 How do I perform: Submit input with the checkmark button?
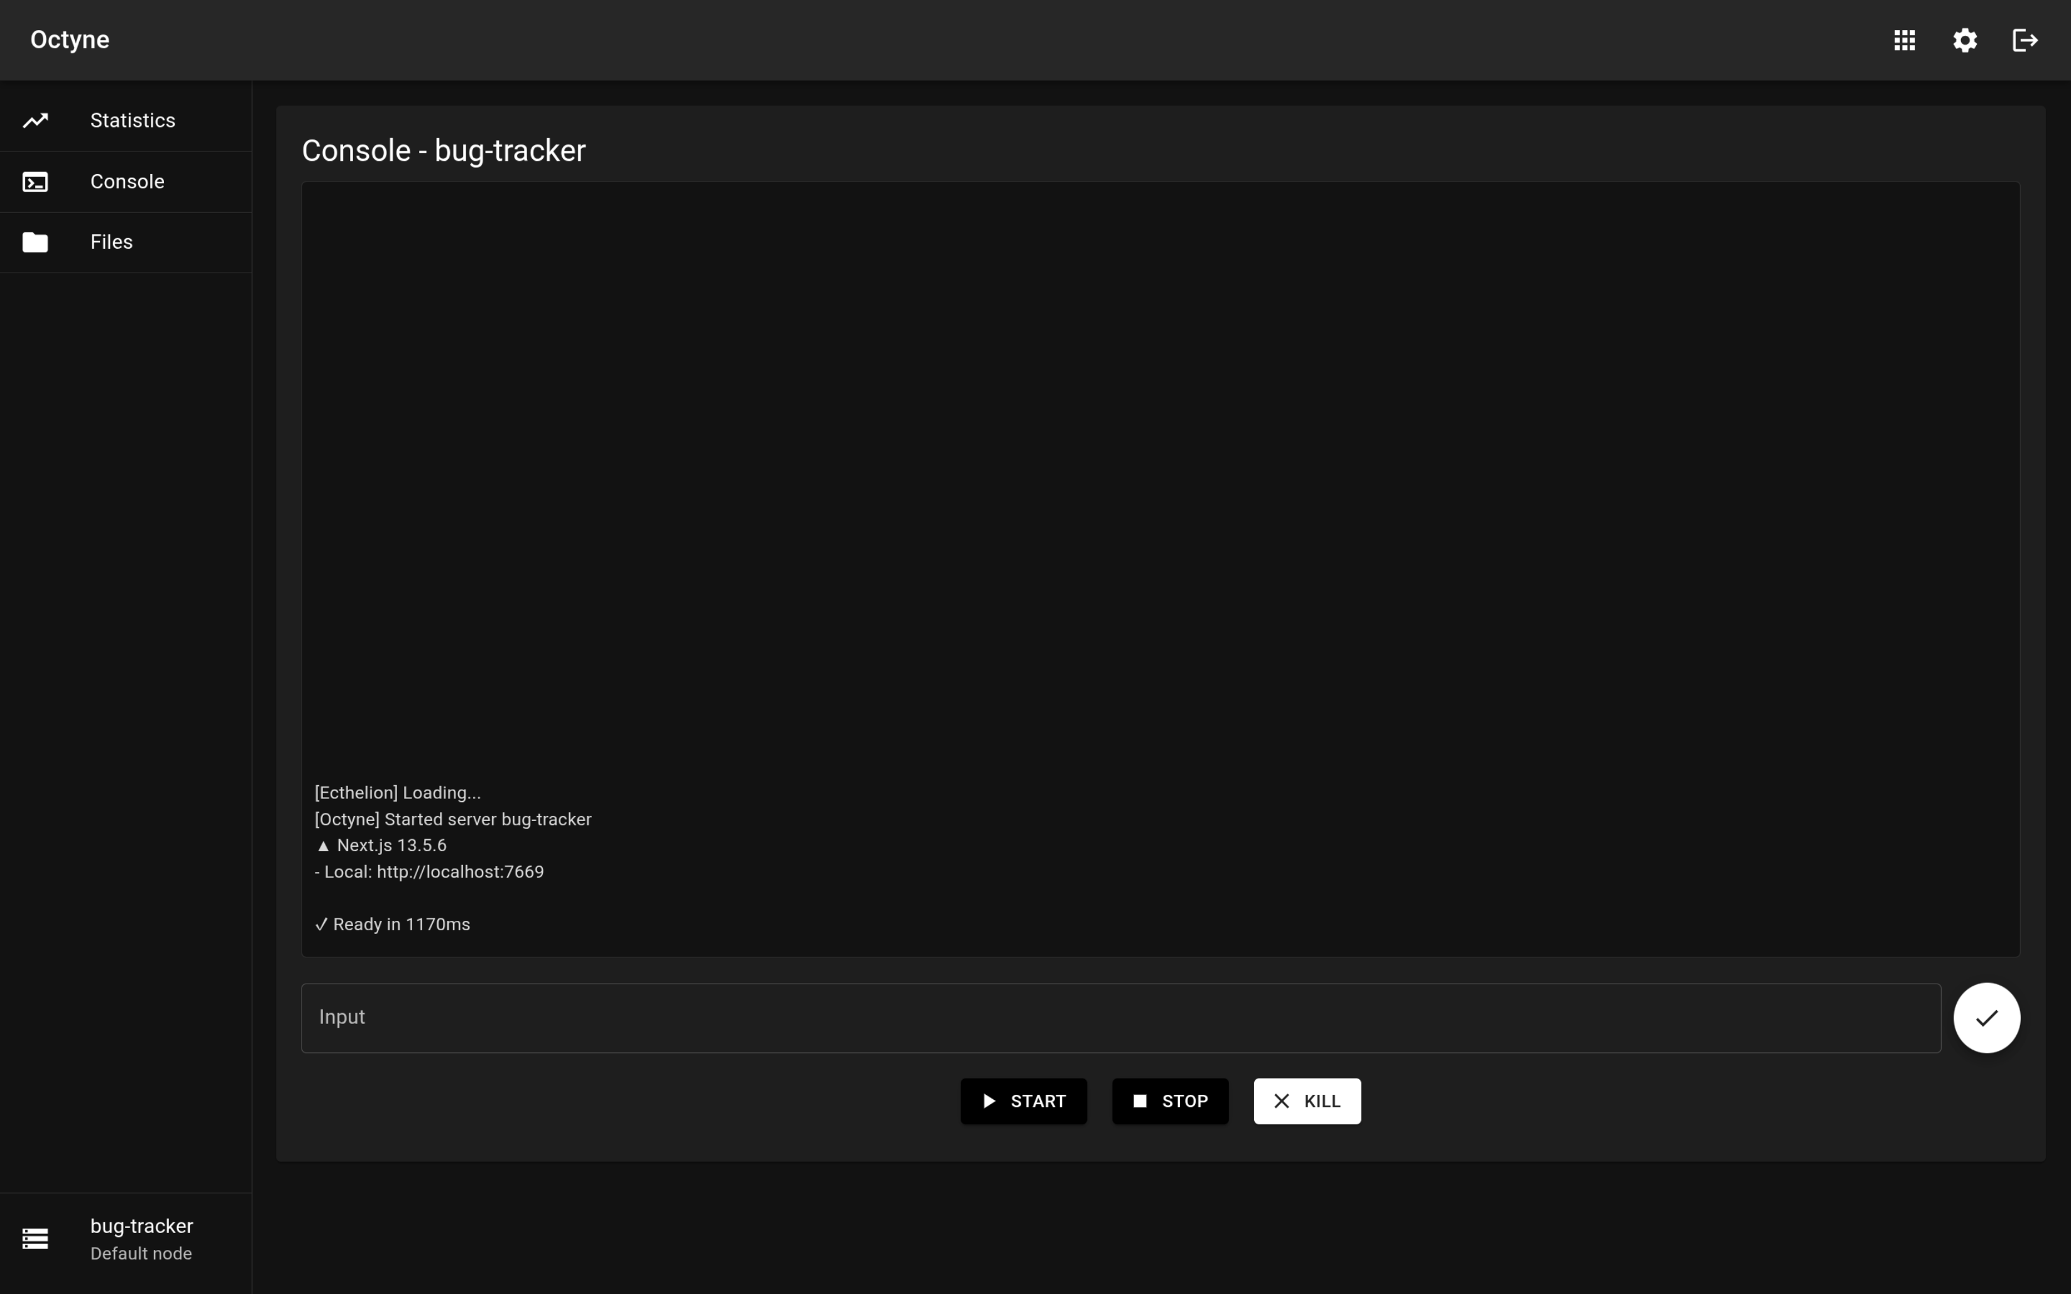(1986, 1018)
